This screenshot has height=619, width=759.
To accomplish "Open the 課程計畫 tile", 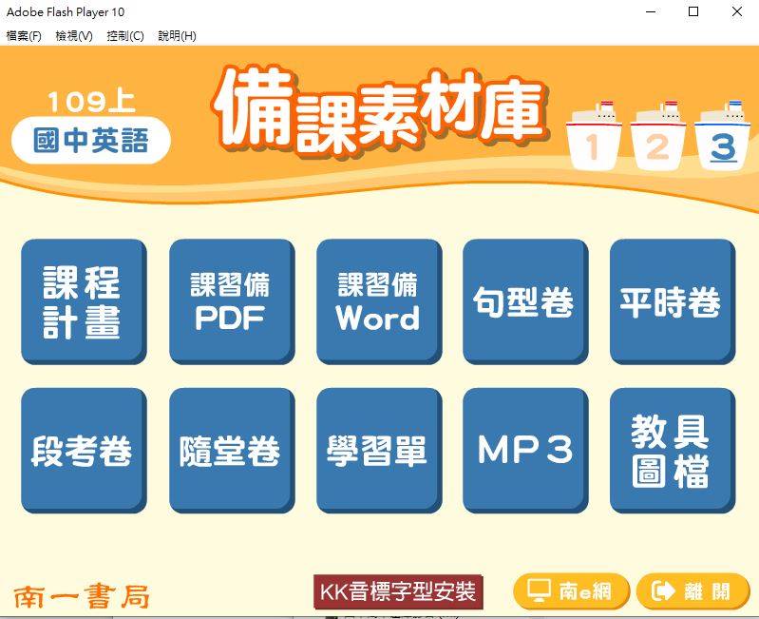I will [84, 301].
